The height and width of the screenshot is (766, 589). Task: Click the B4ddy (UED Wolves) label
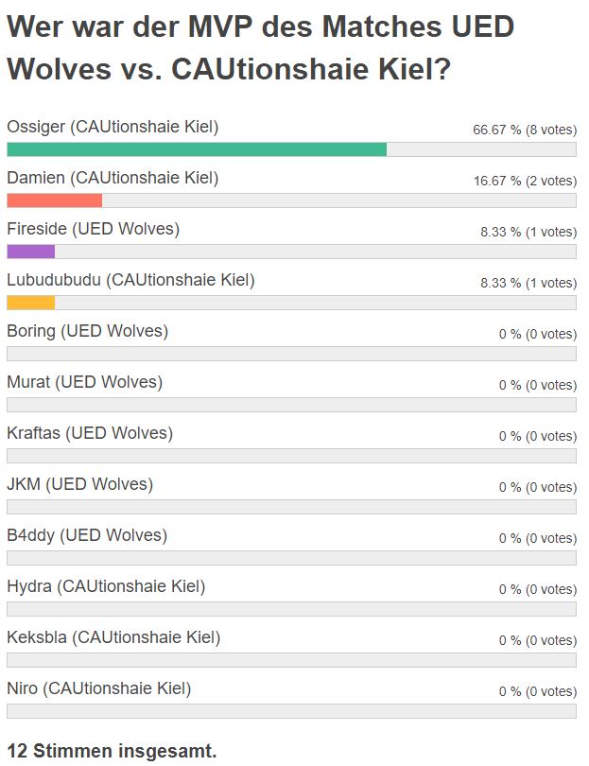[x=87, y=535]
